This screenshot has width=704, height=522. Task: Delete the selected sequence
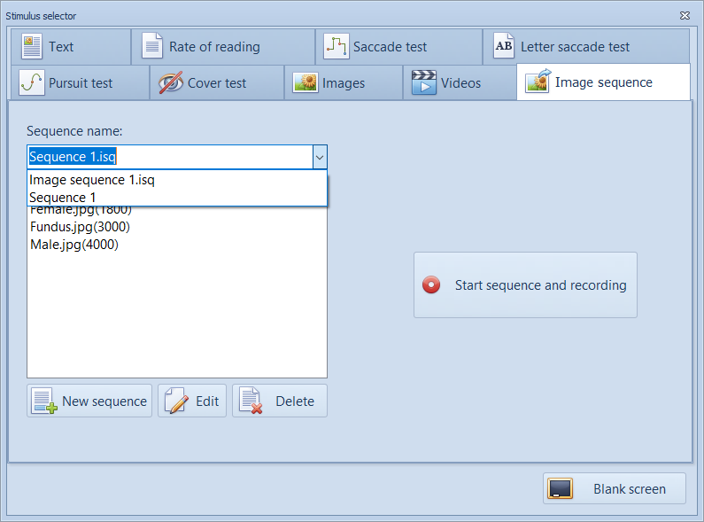tap(280, 401)
